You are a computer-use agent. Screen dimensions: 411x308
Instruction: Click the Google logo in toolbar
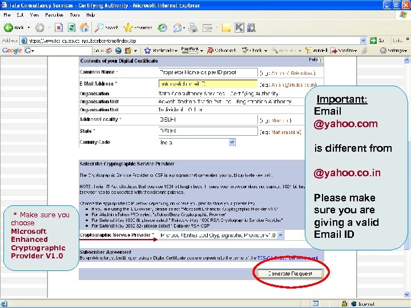point(12,50)
